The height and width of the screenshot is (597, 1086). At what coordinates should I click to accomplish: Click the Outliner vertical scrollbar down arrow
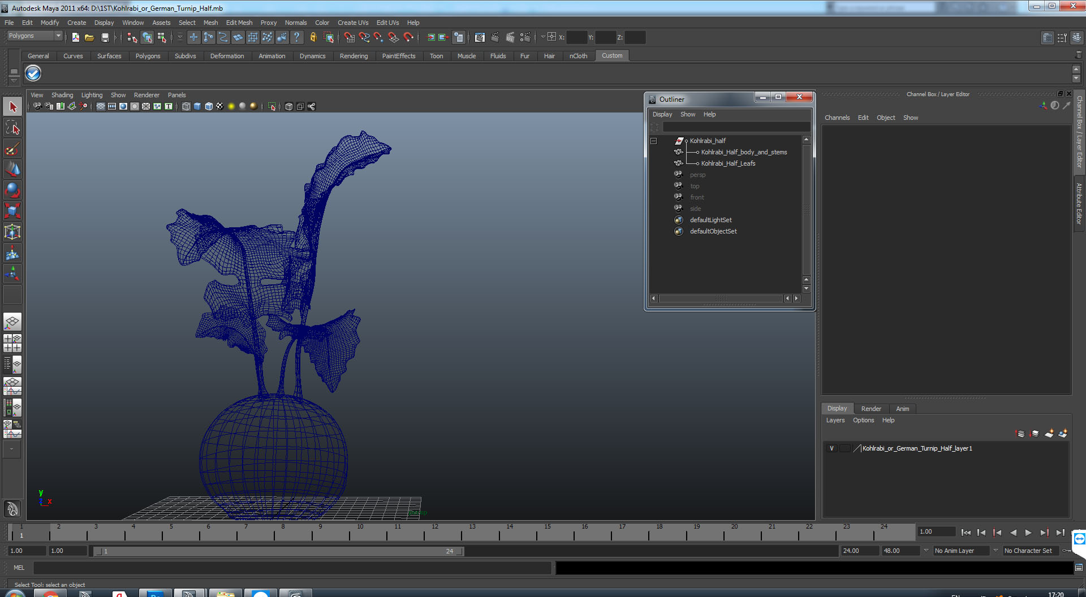click(x=807, y=289)
